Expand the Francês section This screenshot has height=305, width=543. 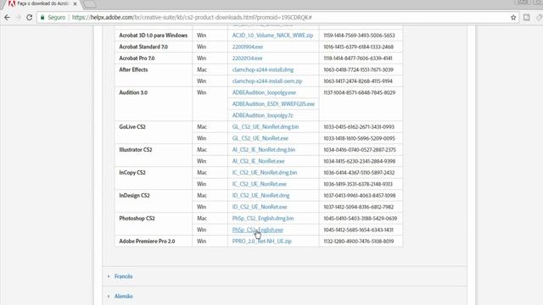123,276
